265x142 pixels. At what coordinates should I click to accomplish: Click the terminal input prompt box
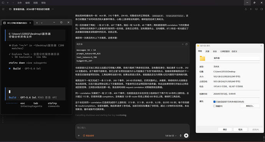click(x=35, y=94)
